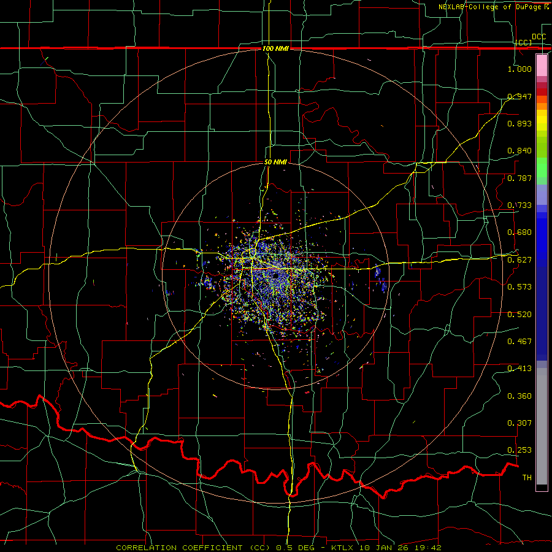
Task: Pick the bright blue color bar segment
Action: click(542, 239)
